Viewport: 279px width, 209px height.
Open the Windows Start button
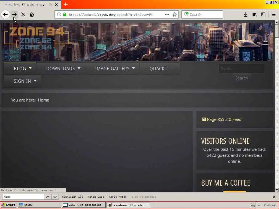tap(8, 205)
